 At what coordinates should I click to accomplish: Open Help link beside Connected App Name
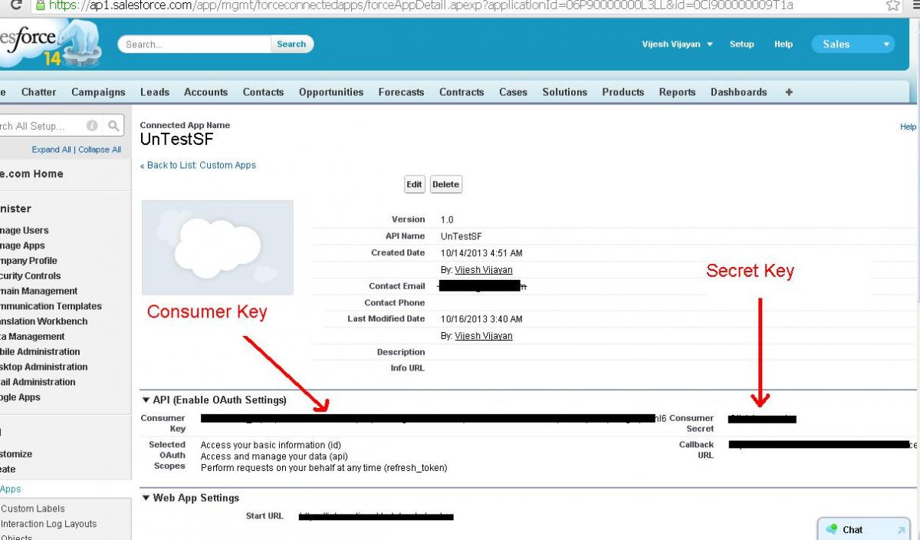click(x=908, y=127)
